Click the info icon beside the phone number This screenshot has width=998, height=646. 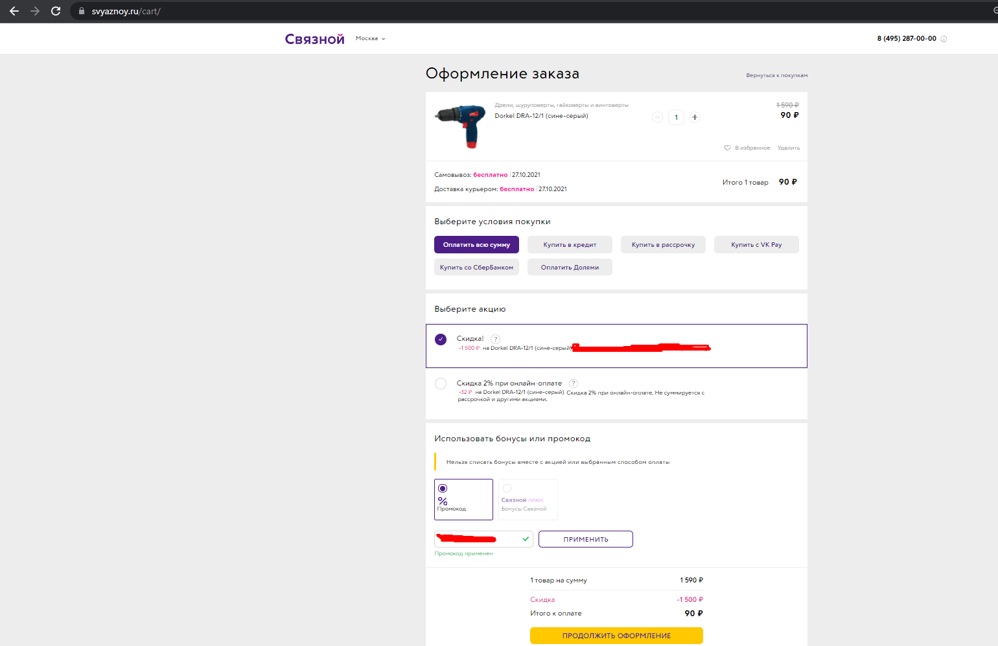click(944, 39)
